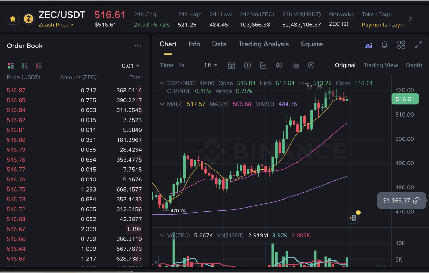Show both bids and asks view
Screen dimensions: 429x273
click(11, 65)
